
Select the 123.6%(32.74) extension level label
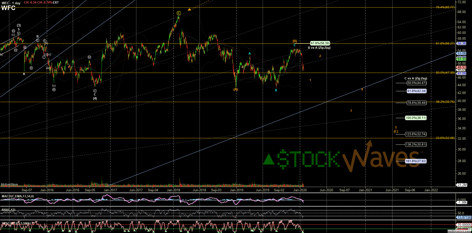click(x=416, y=134)
